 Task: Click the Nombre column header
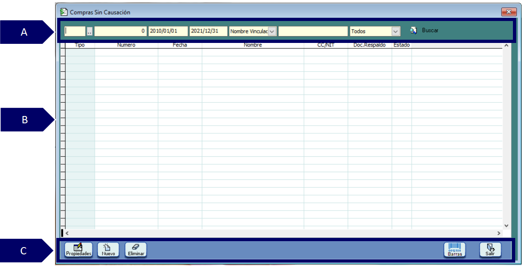coord(253,45)
